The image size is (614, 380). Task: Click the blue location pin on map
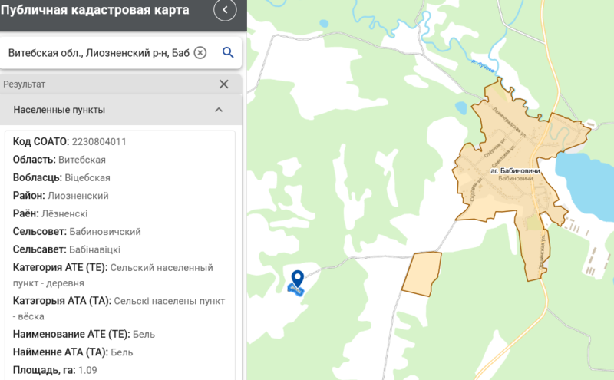pos(298,279)
